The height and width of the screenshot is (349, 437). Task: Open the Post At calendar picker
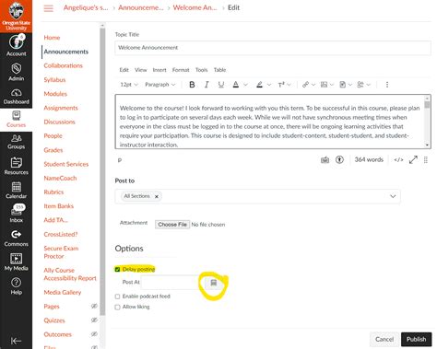214,283
